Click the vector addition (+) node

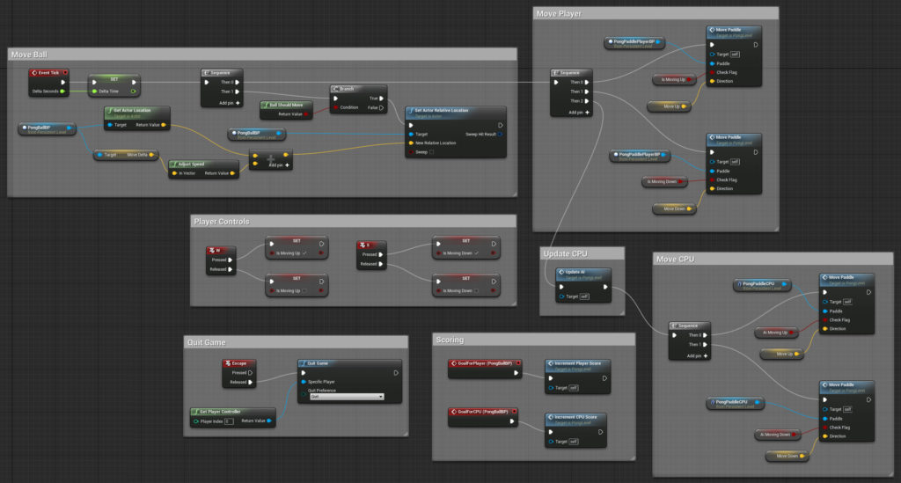click(x=271, y=159)
